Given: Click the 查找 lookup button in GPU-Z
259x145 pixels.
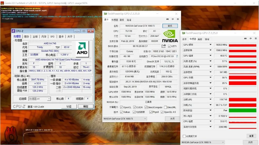Looking at the screenshot, I should pos(170,26).
